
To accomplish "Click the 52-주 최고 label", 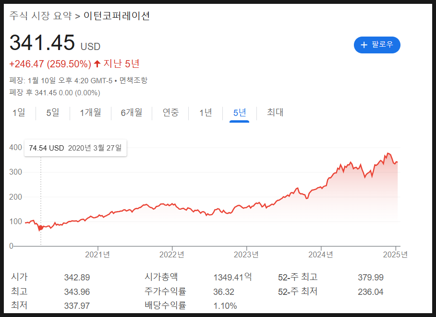I will click(x=298, y=277).
